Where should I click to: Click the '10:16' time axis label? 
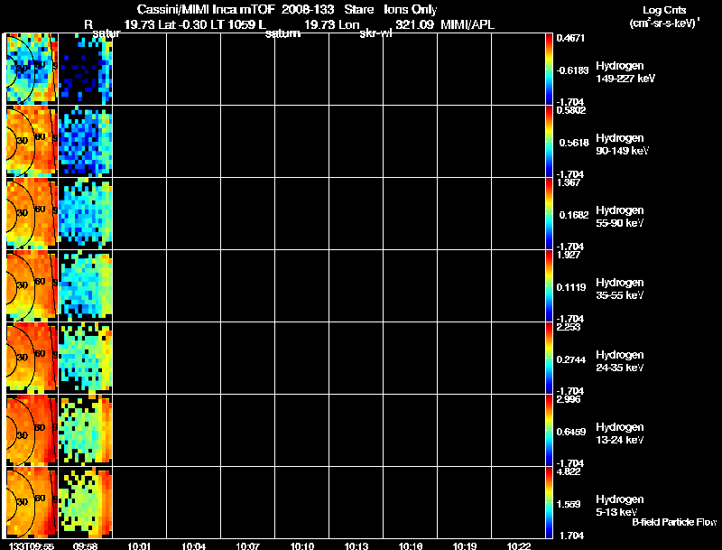411,545
